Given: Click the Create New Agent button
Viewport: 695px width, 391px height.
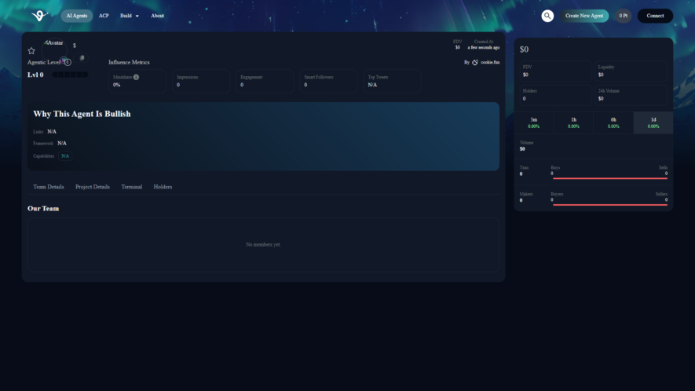Looking at the screenshot, I should [584, 16].
